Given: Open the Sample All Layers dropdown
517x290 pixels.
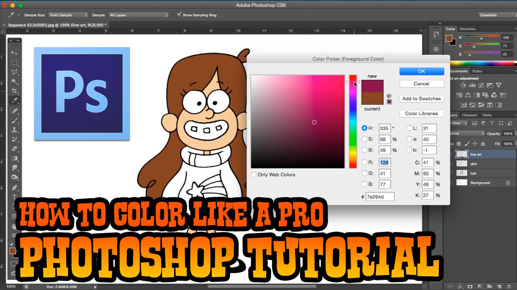Looking at the screenshot, I should coord(139,15).
